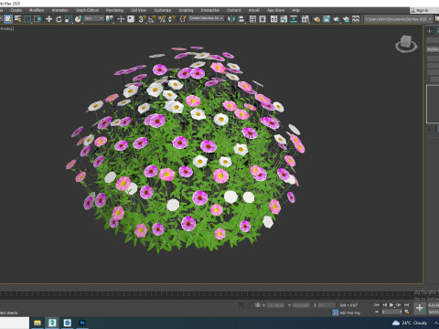Activate the Select and Rotate tool

pos(59,19)
